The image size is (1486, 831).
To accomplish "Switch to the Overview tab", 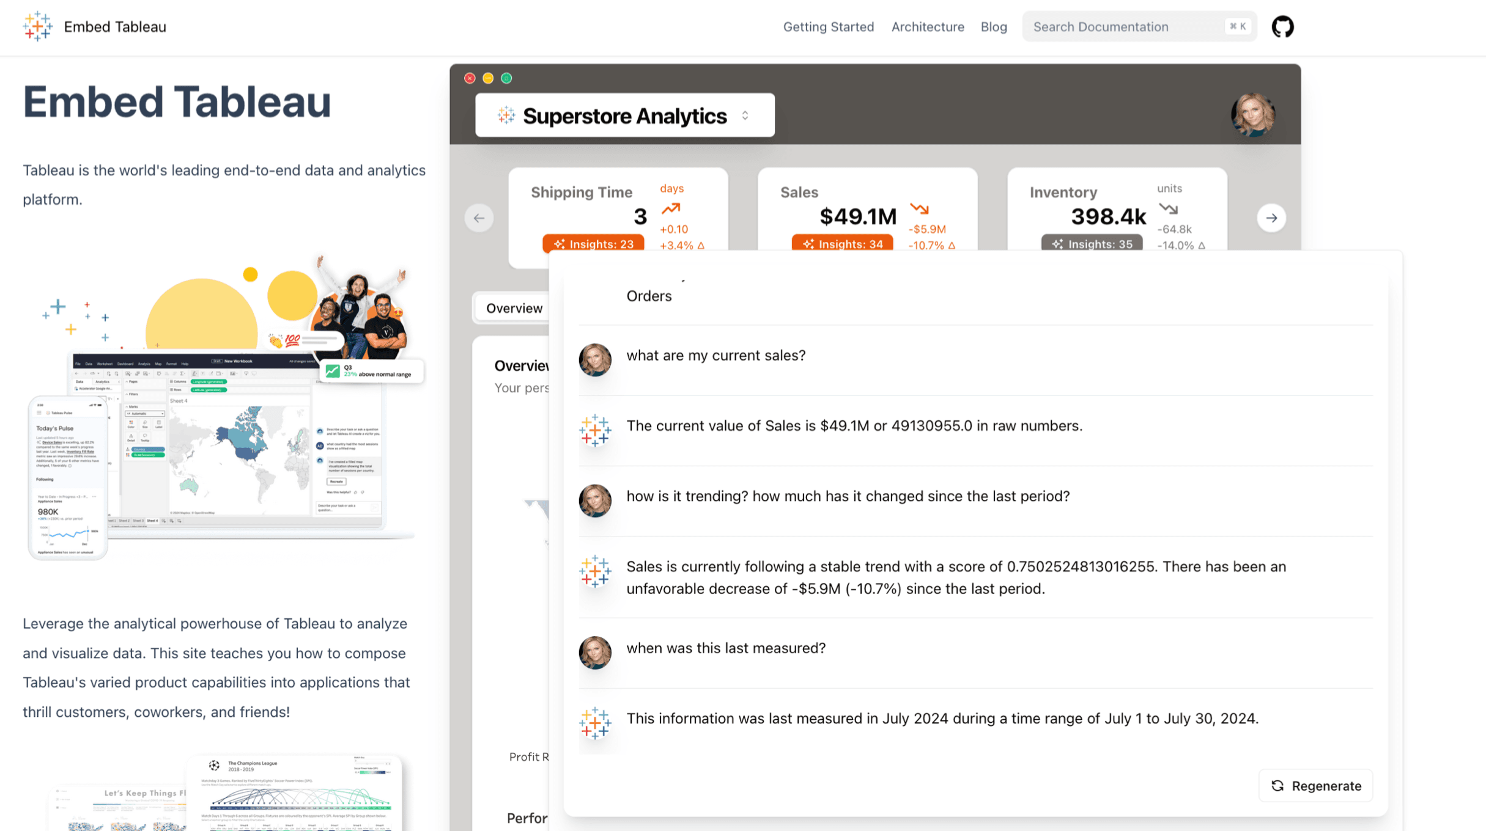I will click(x=514, y=307).
